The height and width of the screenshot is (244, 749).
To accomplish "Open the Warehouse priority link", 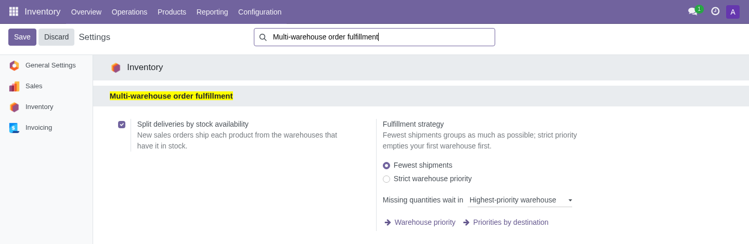I will click(x=425, y=222).
